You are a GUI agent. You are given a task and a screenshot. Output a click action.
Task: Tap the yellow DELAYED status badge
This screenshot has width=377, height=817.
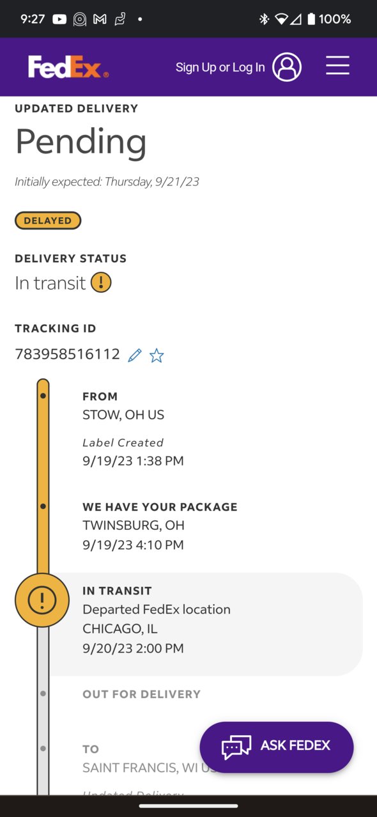tap(48, 221)
